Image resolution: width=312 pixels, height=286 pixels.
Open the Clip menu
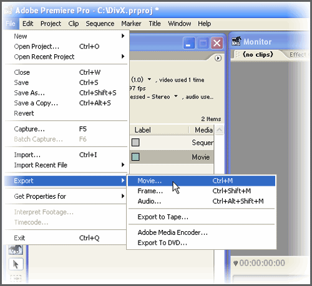click(74, 24)
